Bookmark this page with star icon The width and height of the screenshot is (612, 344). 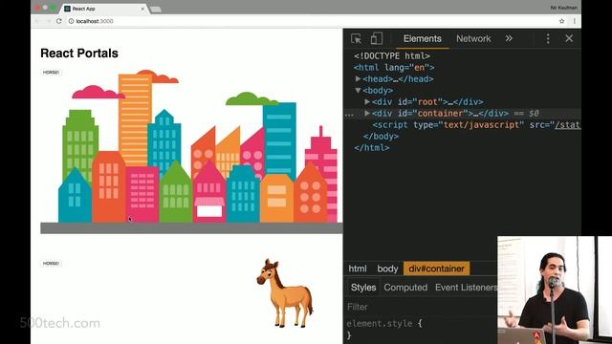pos(561,21)
